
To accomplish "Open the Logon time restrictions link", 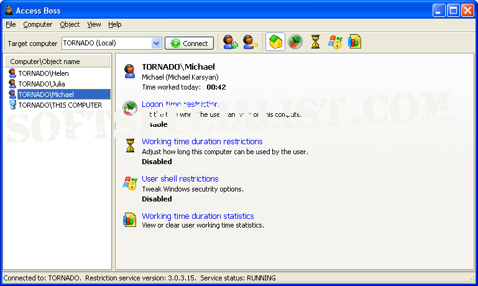I will click(x=180, y=104).
